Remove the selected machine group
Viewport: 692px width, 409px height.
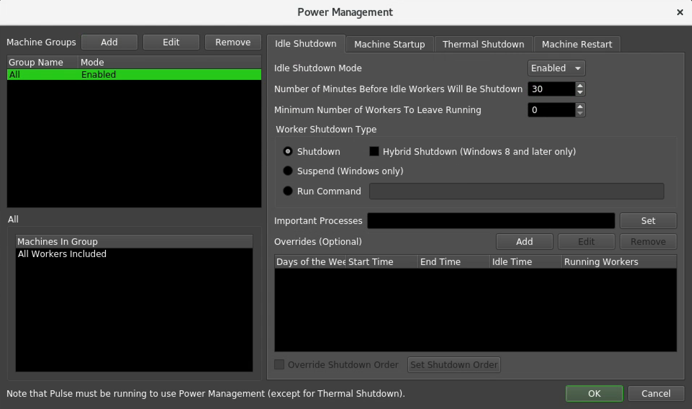[232, 42]
